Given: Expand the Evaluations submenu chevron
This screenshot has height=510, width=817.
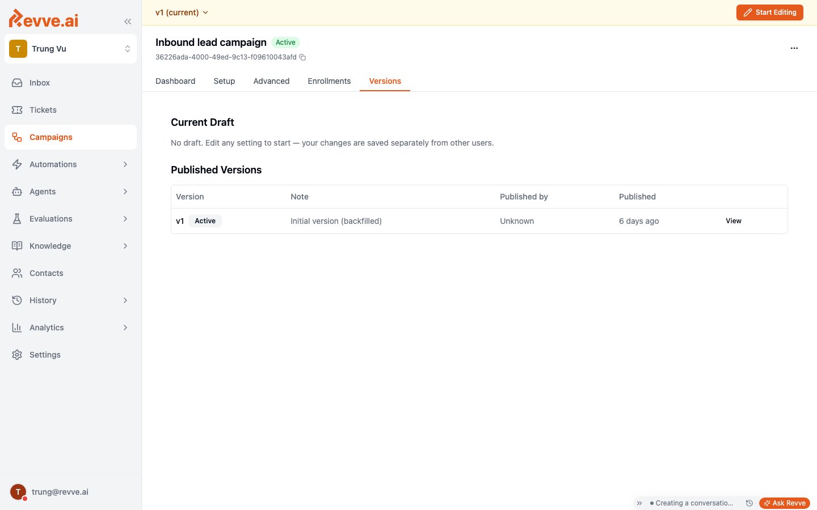Looking at the screenshot, I should 125,219.
